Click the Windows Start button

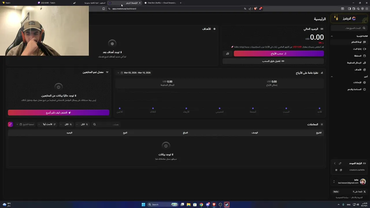[143, 205]
